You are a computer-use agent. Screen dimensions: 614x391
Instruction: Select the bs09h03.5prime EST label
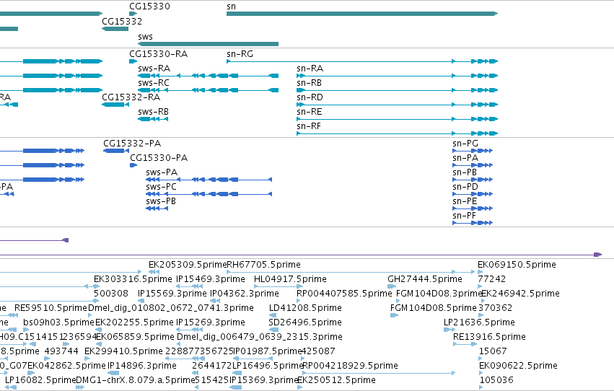coord(58,323)
